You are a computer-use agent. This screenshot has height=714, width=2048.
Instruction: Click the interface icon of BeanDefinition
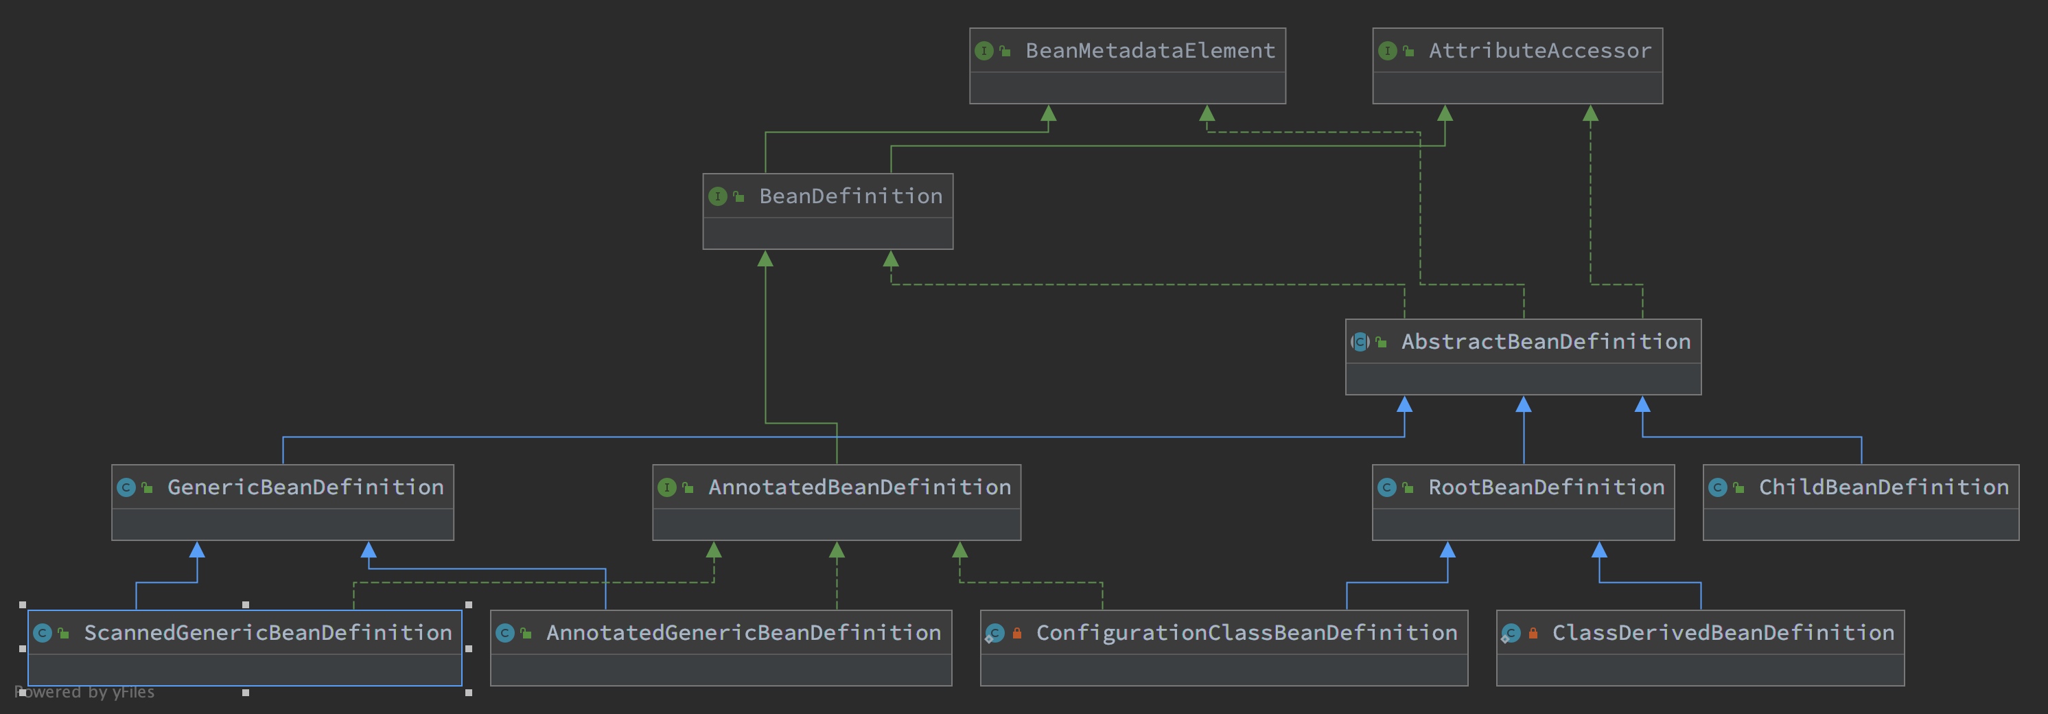point(718,196)
